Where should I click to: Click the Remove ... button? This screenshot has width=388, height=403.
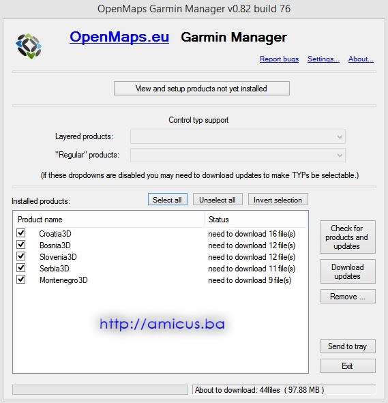click(x=348, y=297)
